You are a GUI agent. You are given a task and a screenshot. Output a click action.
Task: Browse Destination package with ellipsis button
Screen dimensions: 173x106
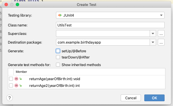pos(161,42)
